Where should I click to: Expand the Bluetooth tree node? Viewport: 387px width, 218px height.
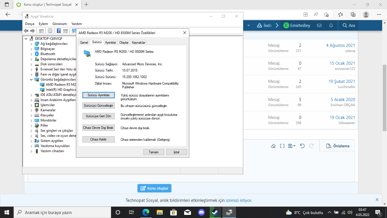click(x=31, y=54)
